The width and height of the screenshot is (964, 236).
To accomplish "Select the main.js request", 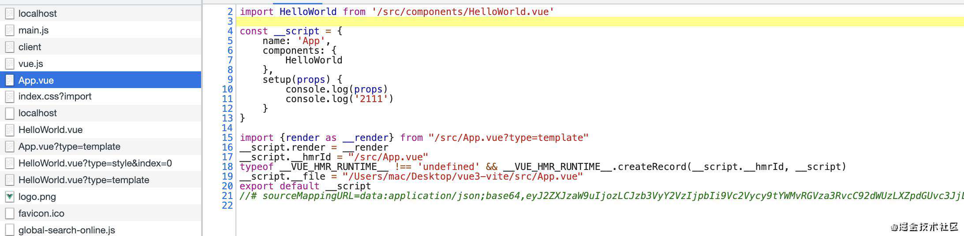I will tap(101, 30).
